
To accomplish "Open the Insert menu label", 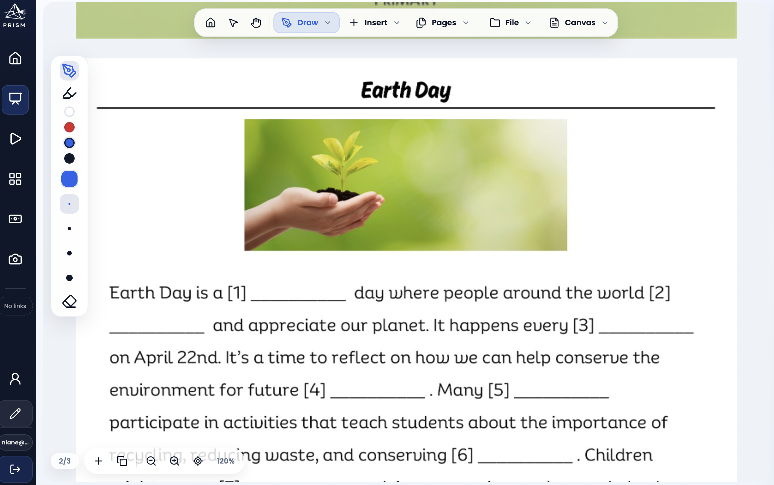I will coord(376,23).
